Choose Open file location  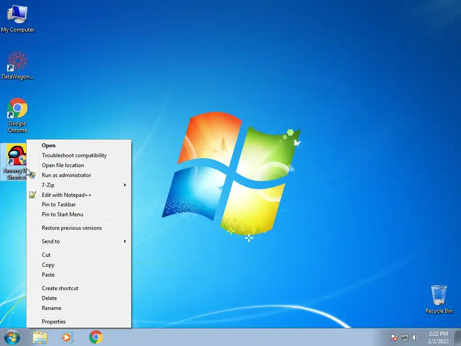point(79,165)
